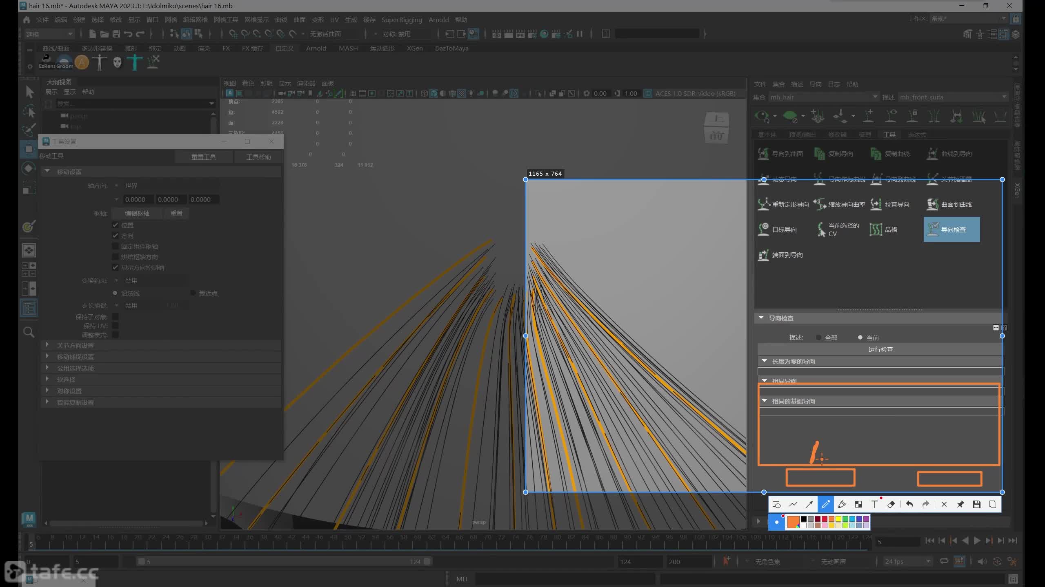The width and height of the screenshot is (1045, 587).
Task: Switch to the XGen shelf tab
Action: (x=414, y=48)
